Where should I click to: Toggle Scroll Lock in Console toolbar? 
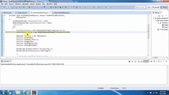pos(142,61)
